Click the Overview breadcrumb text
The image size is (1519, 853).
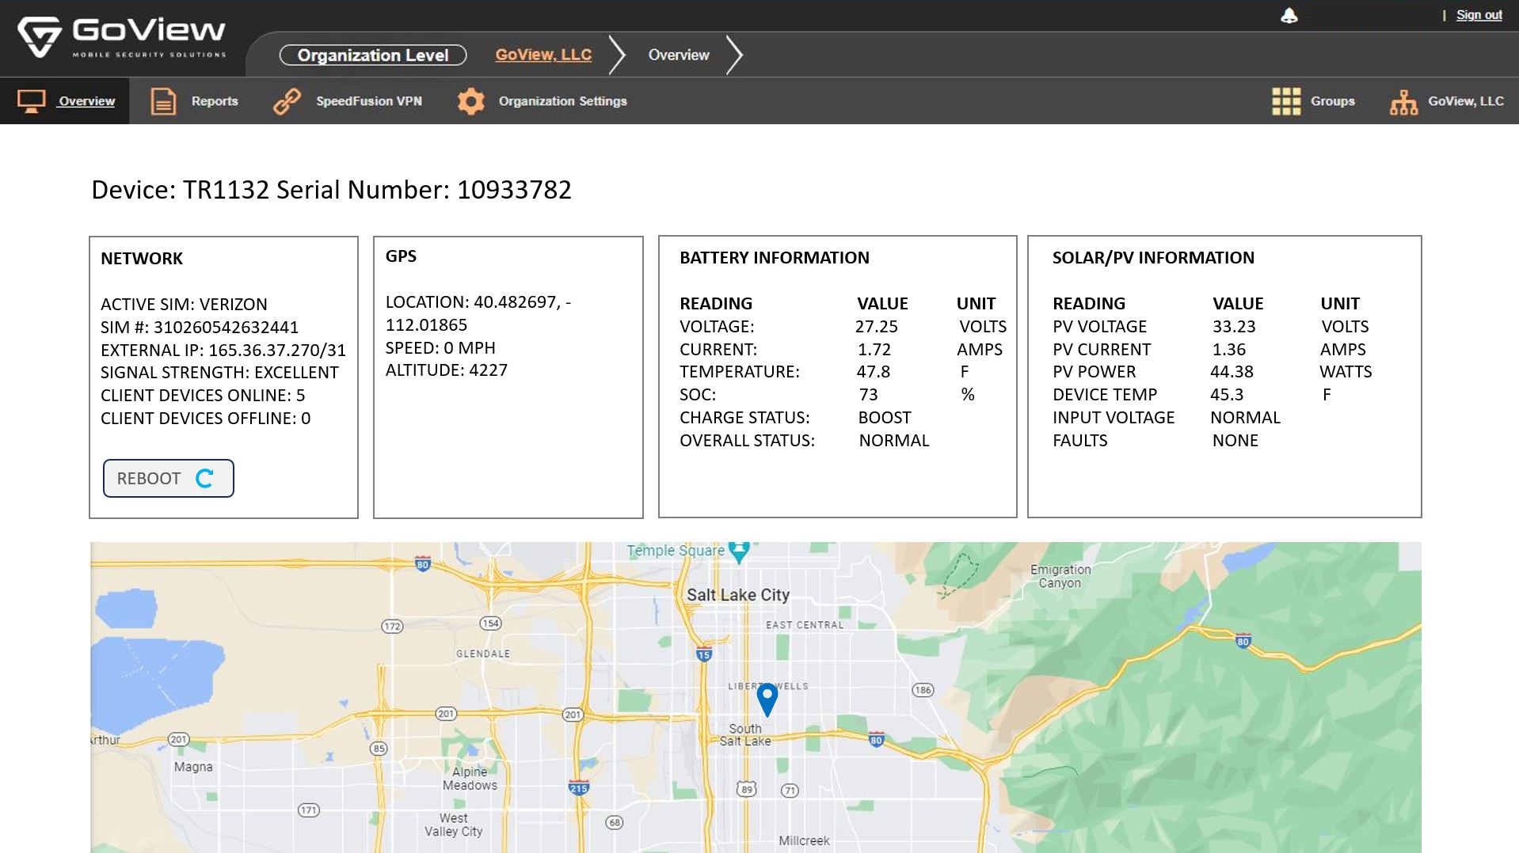pyautogui.click(x=679, y=55)
